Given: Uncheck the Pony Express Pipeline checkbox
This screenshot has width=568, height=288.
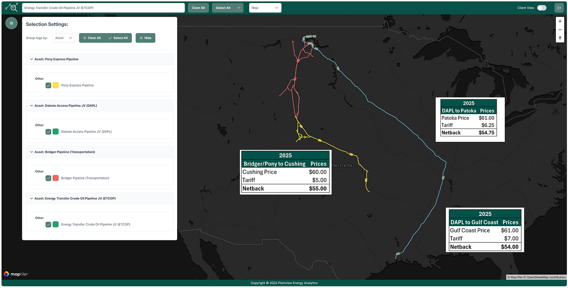Looking at the screenshot, I should (48, 85).
